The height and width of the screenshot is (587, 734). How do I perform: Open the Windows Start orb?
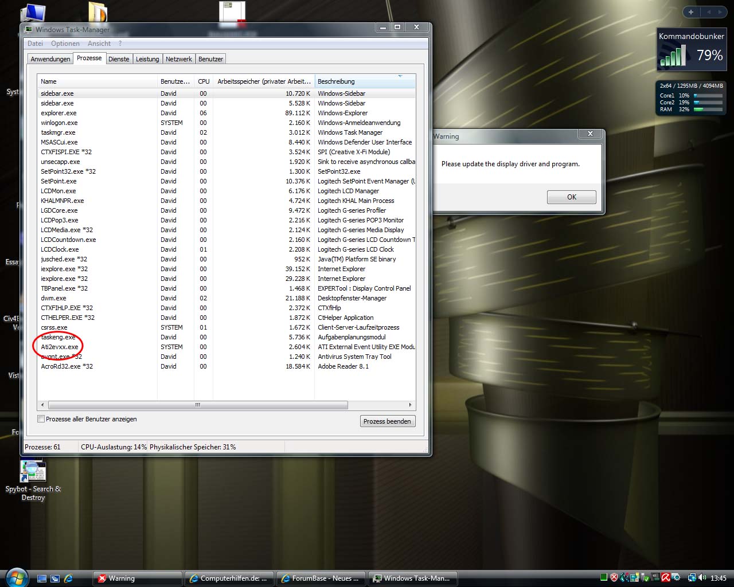16,577
